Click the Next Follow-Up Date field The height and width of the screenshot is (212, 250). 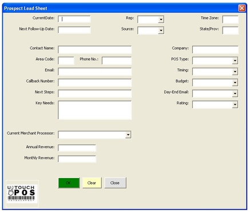74,30
